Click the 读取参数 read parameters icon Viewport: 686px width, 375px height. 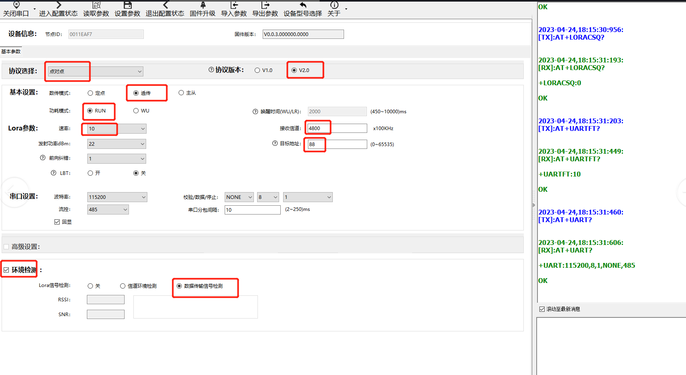pos(96,5)
